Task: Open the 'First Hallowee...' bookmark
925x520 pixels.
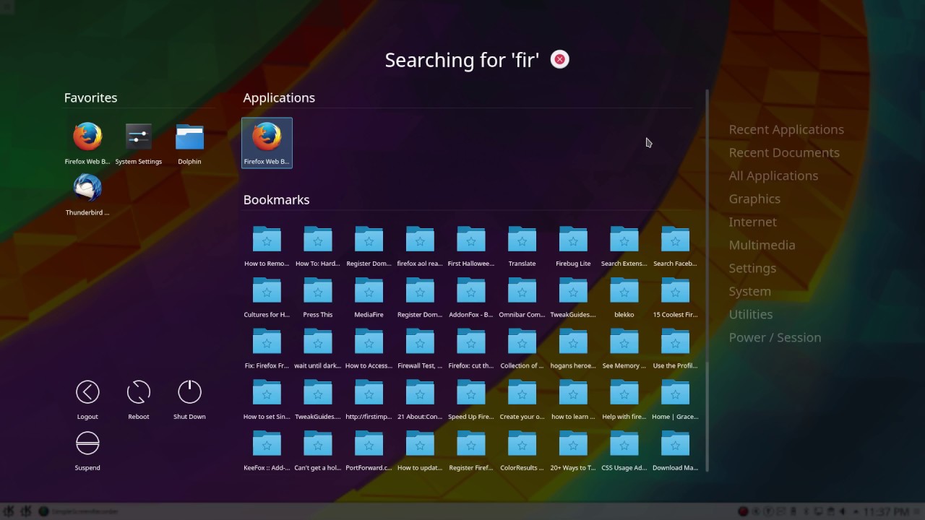Action: 471,246
